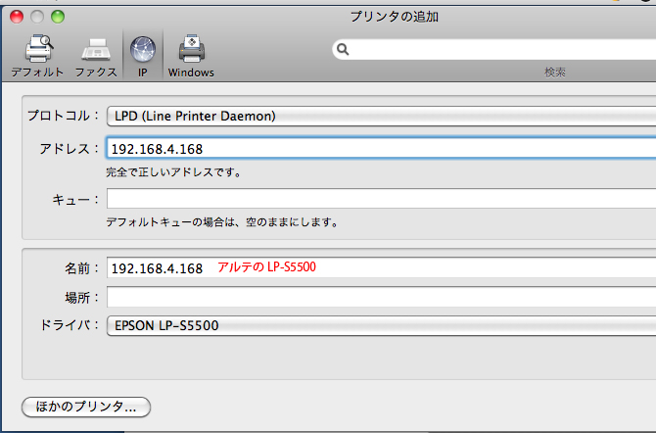Close the プリンタの追加 window with red button
Screen dimensions: 656x433
[x=17, y=17]
